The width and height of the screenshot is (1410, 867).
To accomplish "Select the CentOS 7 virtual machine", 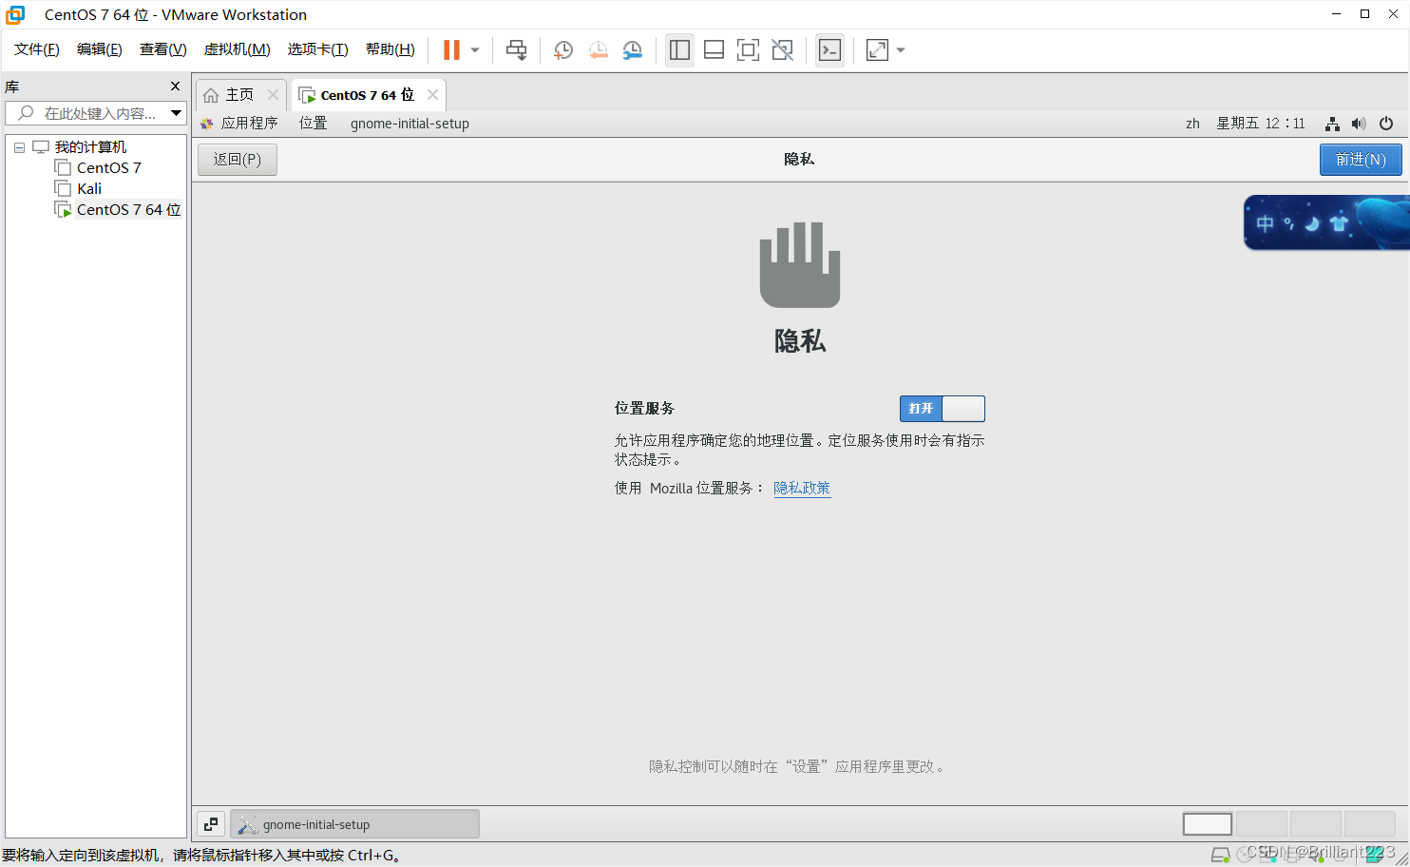I will [x=108, y=168].
